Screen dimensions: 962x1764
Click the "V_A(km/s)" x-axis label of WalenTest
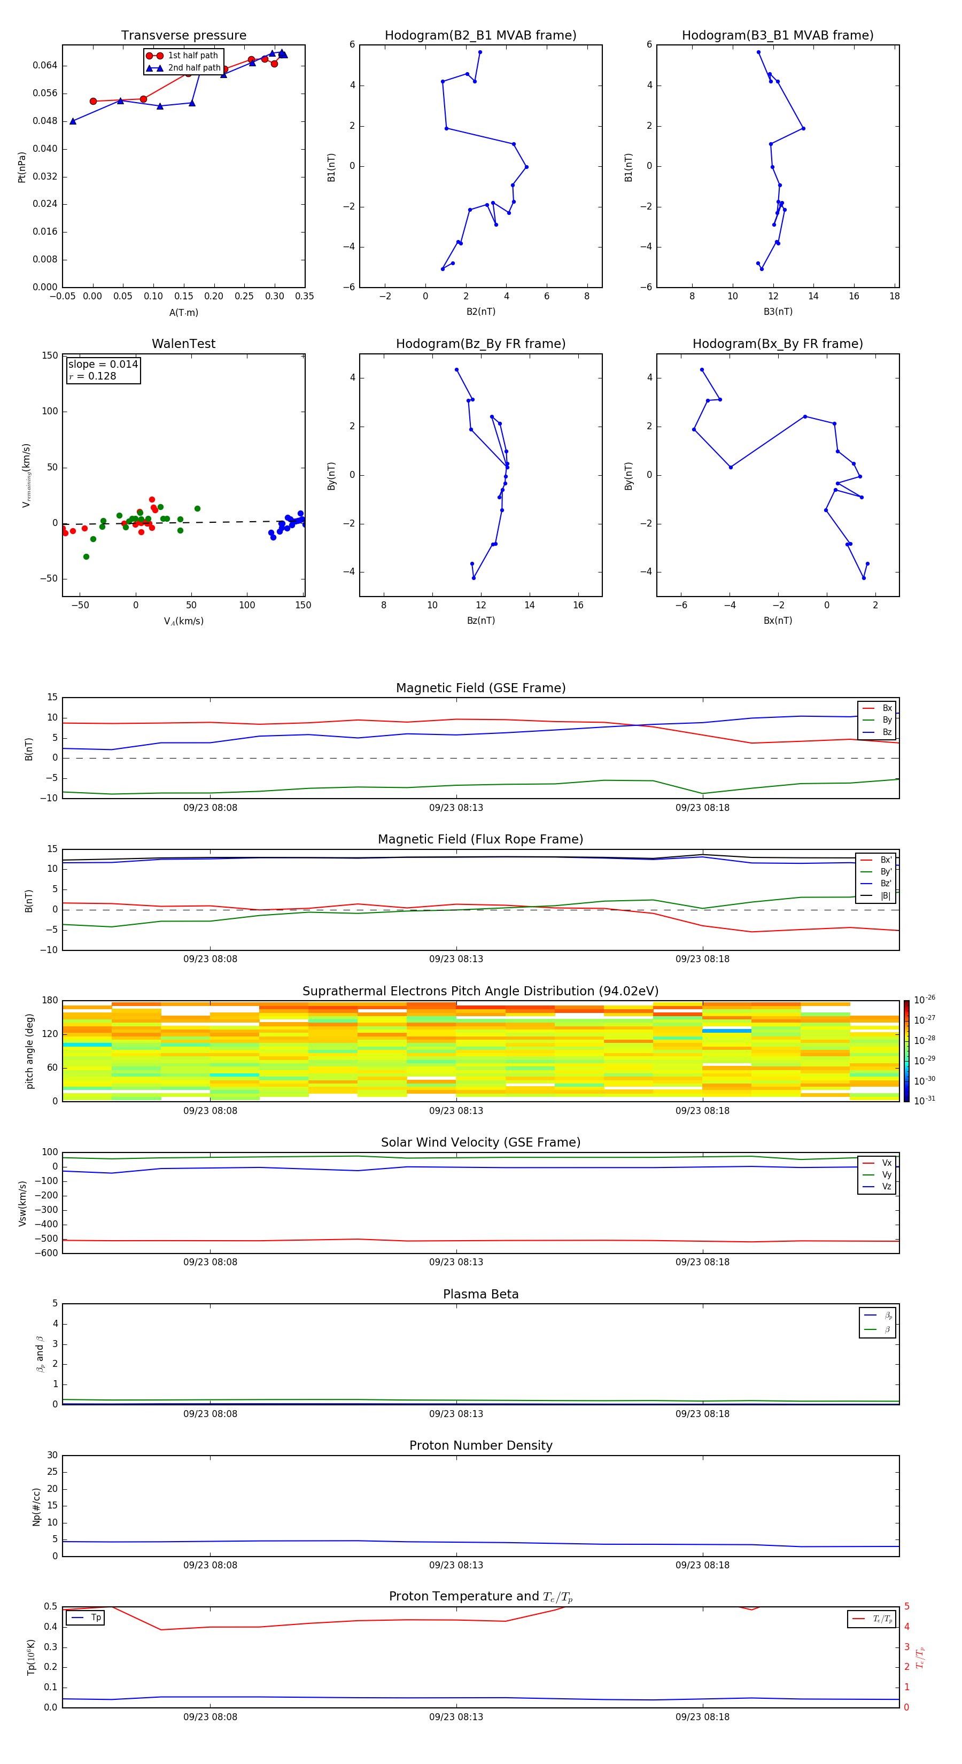click(x=183, y=622)
